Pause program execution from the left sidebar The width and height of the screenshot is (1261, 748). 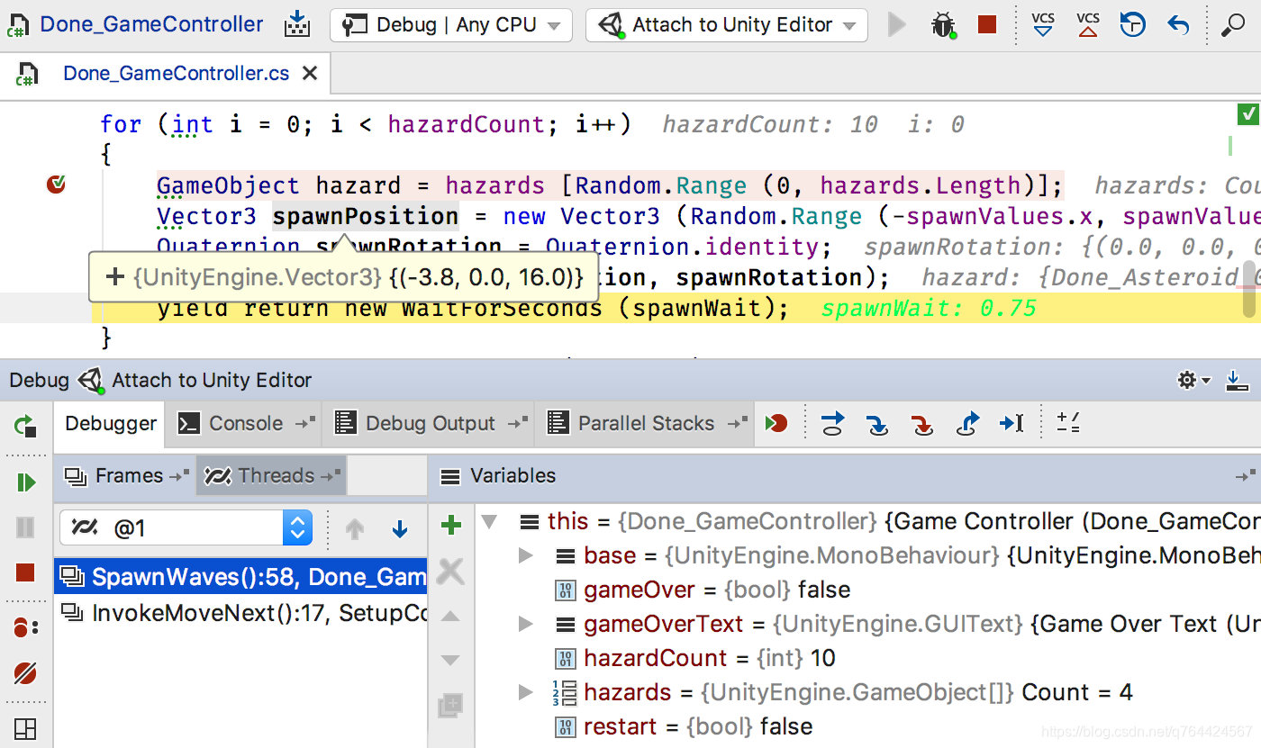tap(26, 529)
